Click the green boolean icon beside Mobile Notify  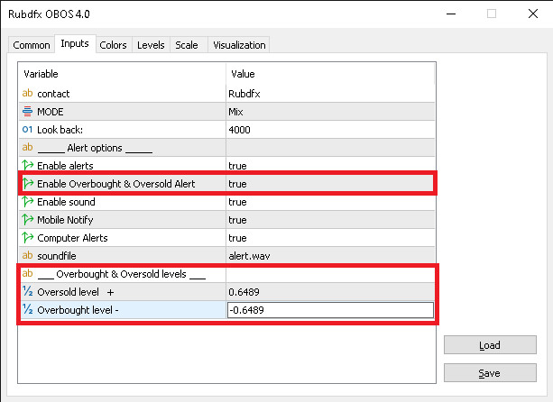[27, 220]
